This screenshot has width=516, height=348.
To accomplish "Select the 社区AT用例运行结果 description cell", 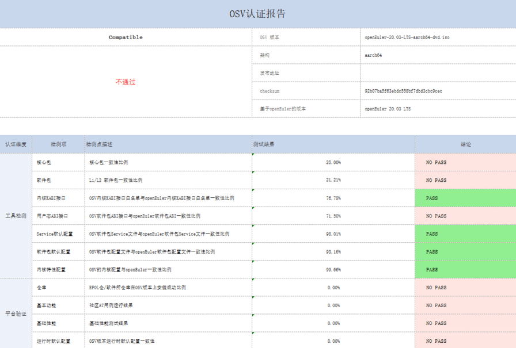I will 167,305.
